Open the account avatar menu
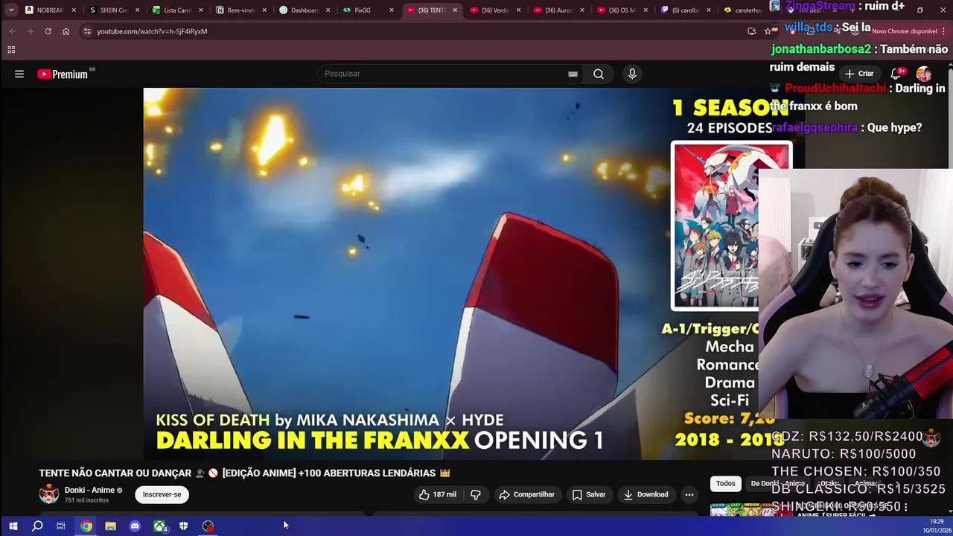This screenshot has width=953, height=536. click(923, 74)
